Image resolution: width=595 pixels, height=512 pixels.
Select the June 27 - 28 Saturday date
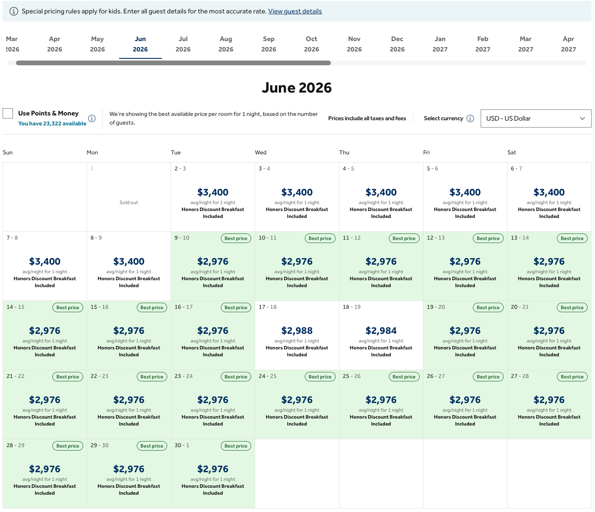click(x=549, y=405)
